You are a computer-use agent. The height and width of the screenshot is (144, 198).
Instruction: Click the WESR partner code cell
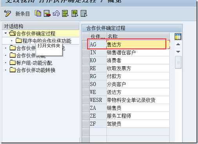coord(98,100)
